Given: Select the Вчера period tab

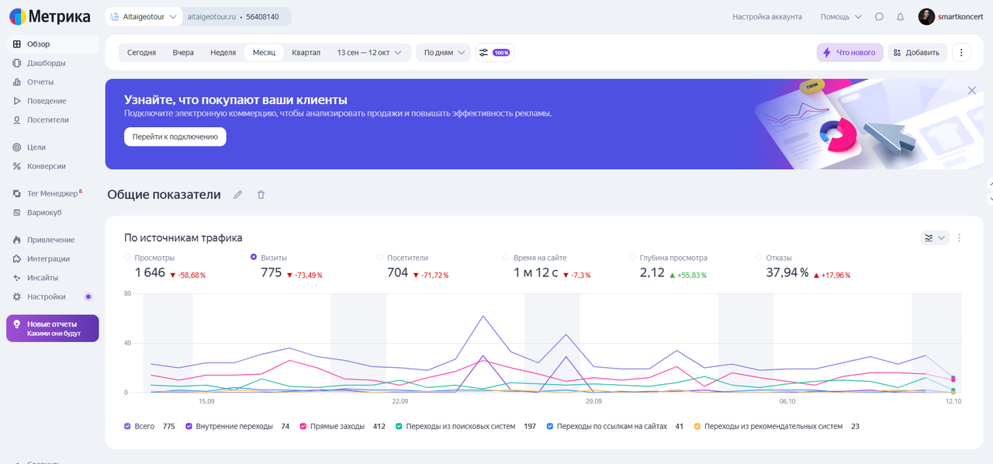Looking at the screenshot, I should click(x=183, y=53).
